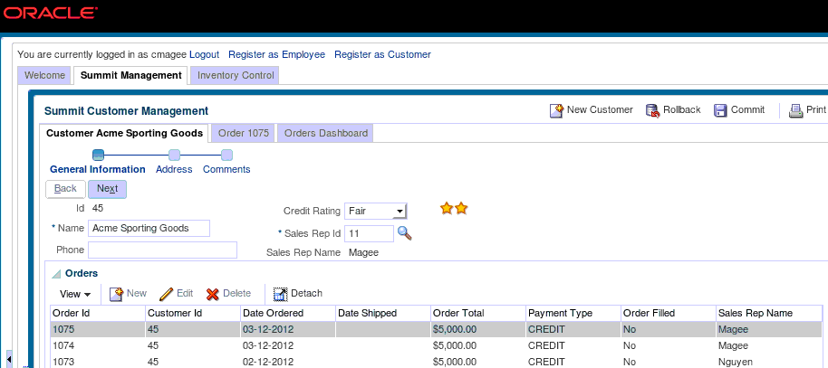The width and height of the screenshot is (828, 368).
Task: Switch to the Order 1075 tab
Action: pos(244,134)
